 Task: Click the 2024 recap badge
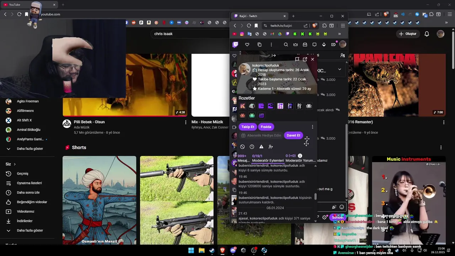coord(290,106)
